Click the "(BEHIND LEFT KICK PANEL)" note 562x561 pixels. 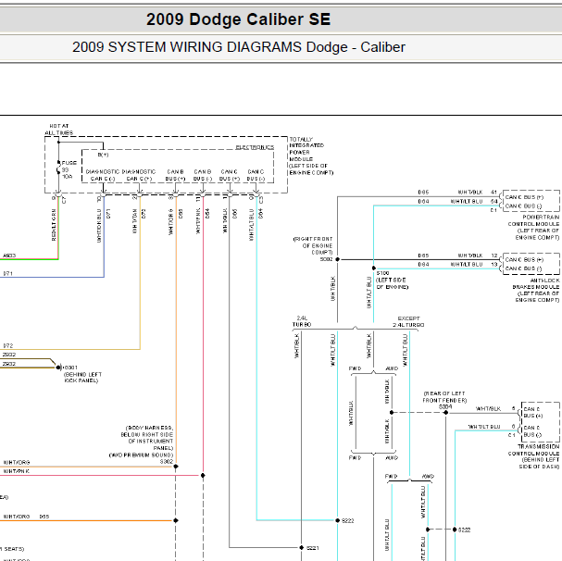coord(82,377)
